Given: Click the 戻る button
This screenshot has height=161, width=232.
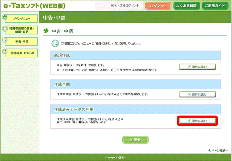Looking at the screenshot, I should coord(135,140).
